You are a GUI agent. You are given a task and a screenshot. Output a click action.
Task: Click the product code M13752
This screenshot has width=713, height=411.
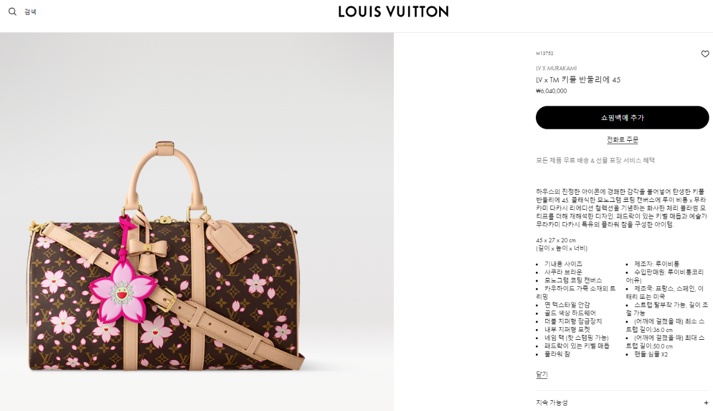coord(544,53)
